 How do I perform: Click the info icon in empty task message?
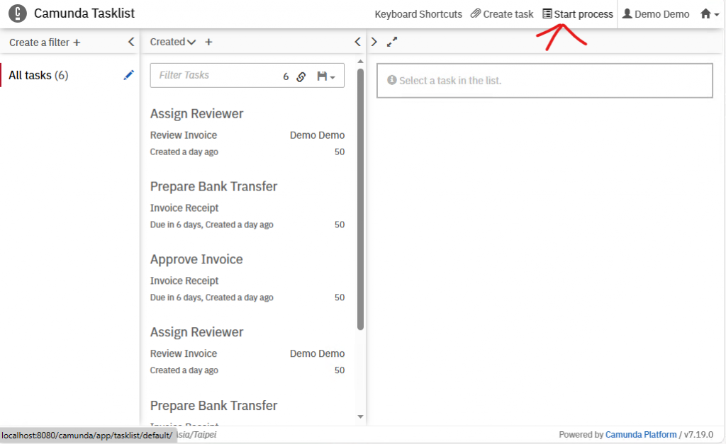[391, 80]
